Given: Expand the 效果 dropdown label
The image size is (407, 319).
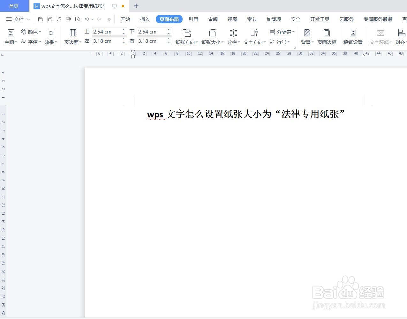Looking at the screenshot, I should click(50, 42).
